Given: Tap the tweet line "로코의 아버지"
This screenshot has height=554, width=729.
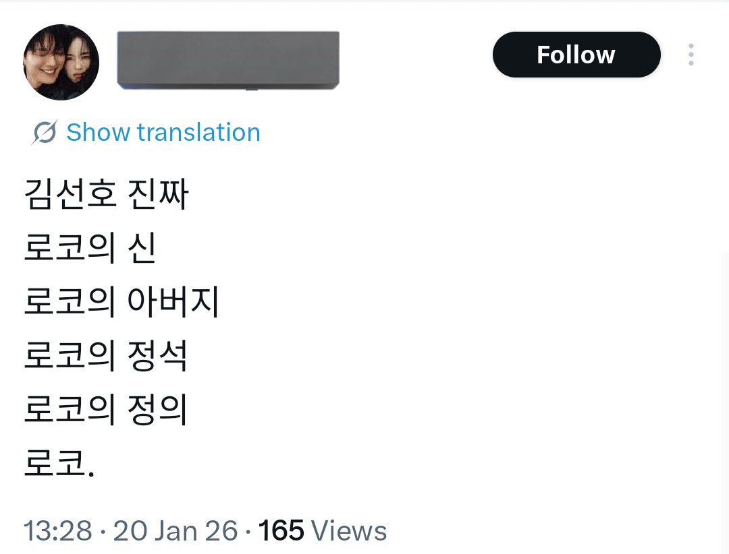Looking at the screenshot, I should point(122,303).
